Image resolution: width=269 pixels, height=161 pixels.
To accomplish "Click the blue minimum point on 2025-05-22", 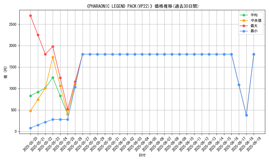I will pos(45,122).
